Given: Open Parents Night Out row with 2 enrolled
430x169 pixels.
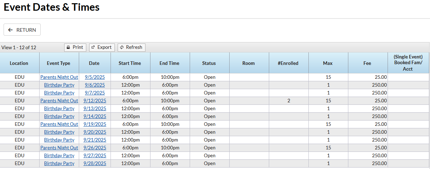Looking at the screenshot, I should click(x=59, y=101).
